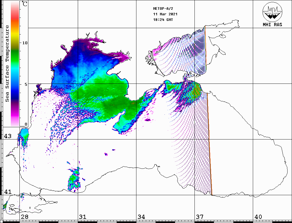This screenshot has height=223, width=292.
Task: Click the 'Sea Surface Temperature' legend title
Action: [x=7, y=63]
